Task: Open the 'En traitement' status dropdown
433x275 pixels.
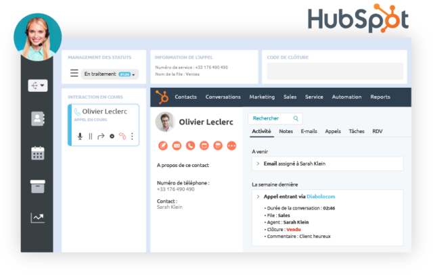Action: 110,74
